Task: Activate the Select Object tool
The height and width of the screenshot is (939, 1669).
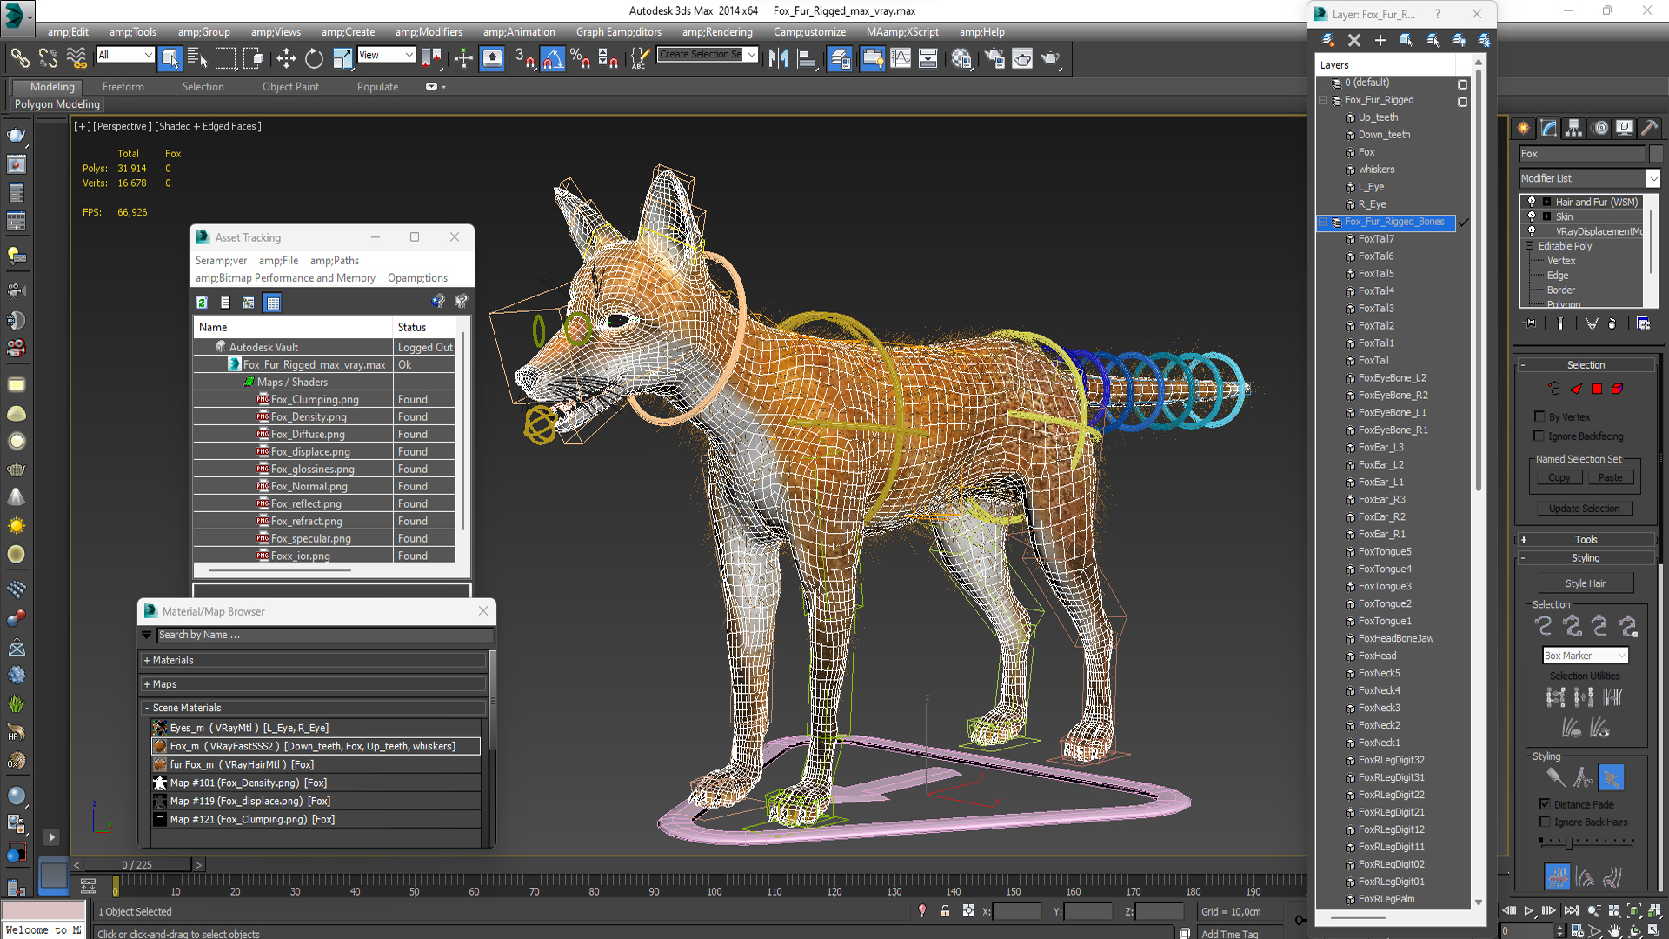Action: click(x=170, y=58)
